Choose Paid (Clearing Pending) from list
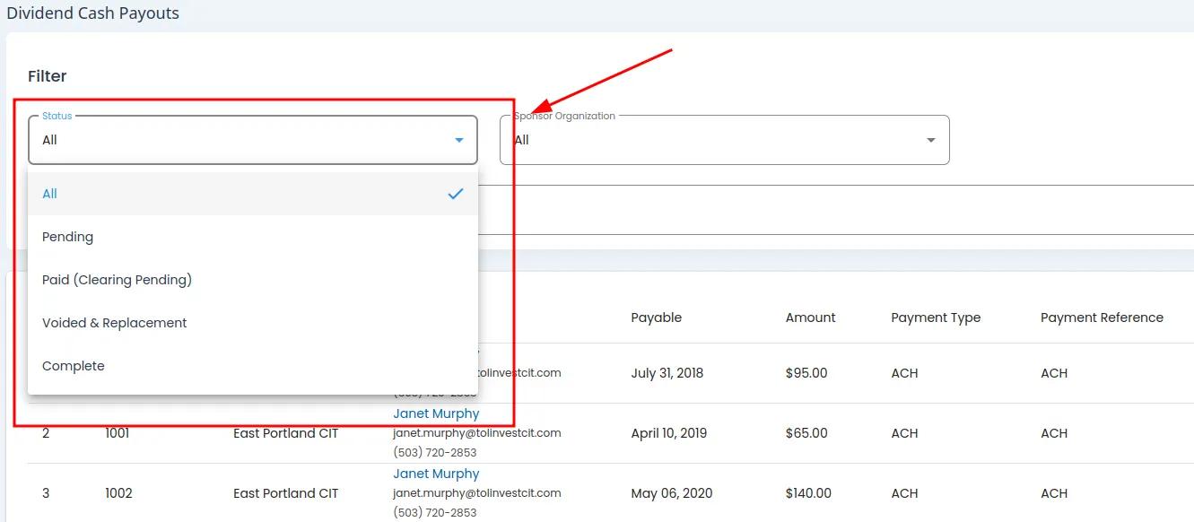1194x522 pixels. click(117, 280)
